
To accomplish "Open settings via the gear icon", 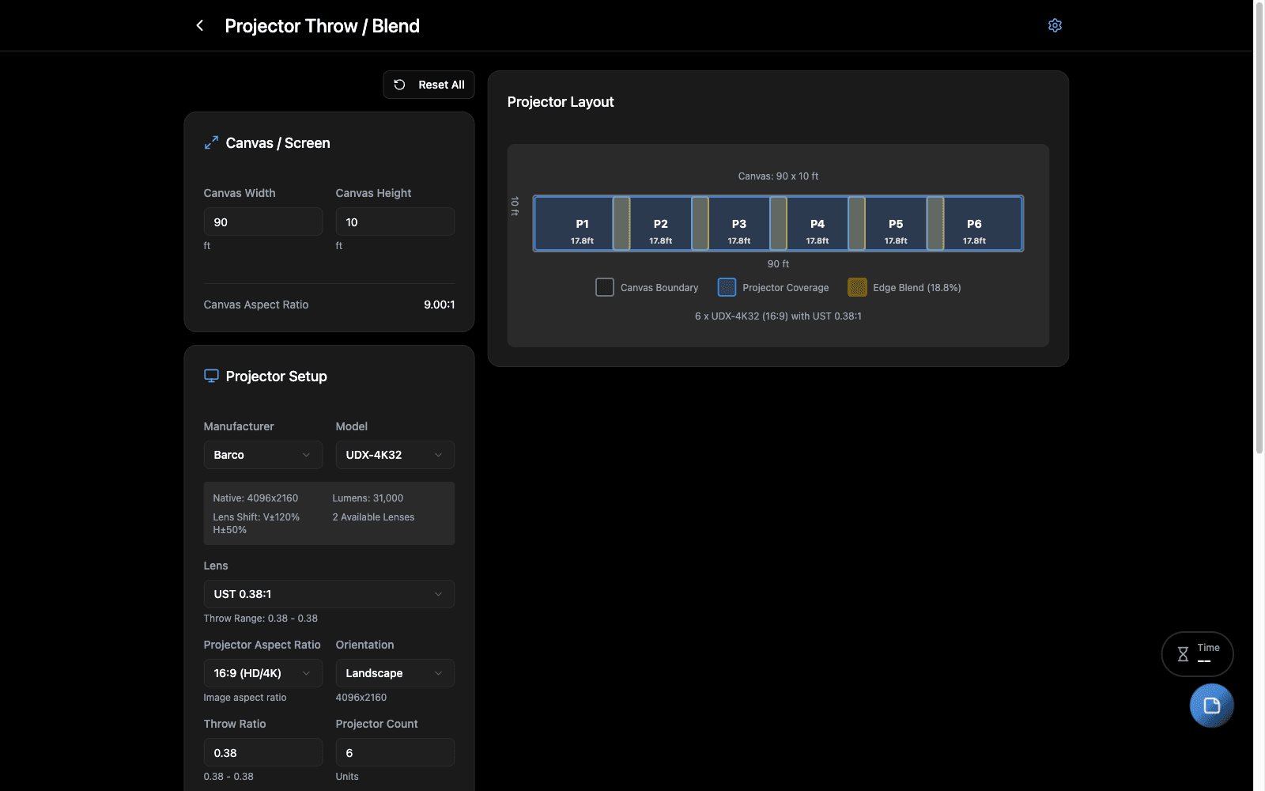I will pos(1055,25).
